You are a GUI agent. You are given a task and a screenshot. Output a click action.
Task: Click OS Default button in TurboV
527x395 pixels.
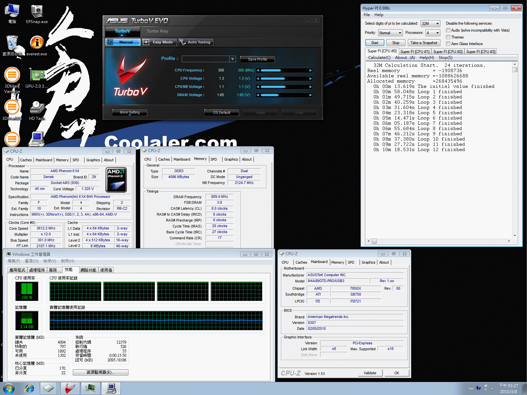222,113
